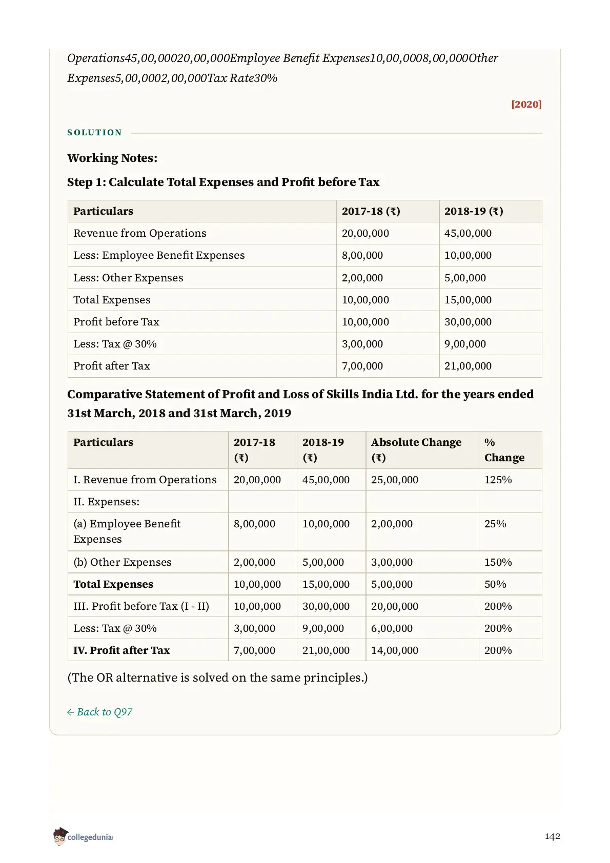Screen dimensions: 610x863
Task: Click Step 1 Calculate Total Expenses heading
Action: pyautogui.click(x=223, y=182)
